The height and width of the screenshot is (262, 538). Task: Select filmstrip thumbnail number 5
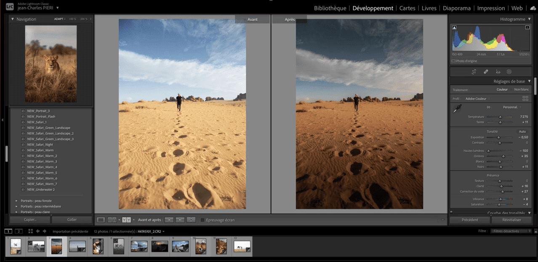pos(98,246)
